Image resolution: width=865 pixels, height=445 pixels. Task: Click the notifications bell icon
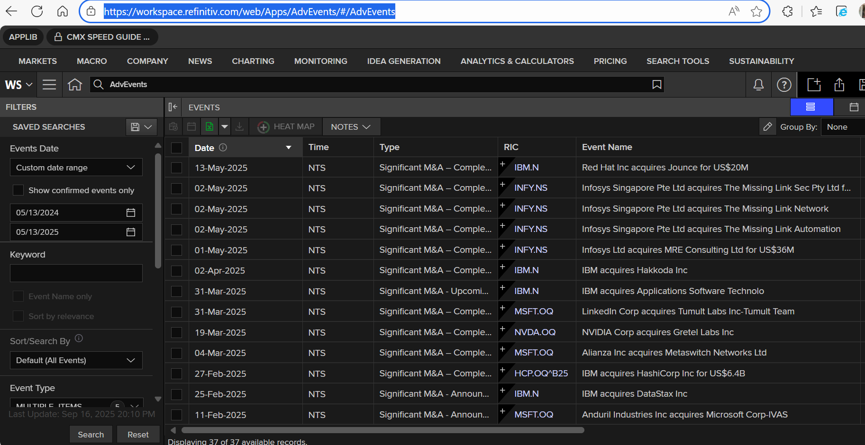(x=758, y=85)
